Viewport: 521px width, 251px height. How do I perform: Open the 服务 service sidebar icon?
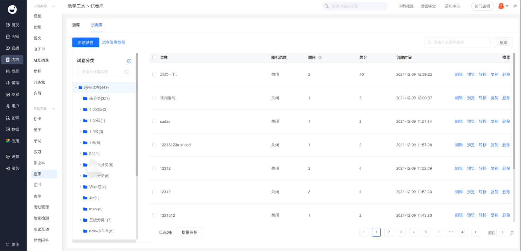pyautogui.click(x=8, y=168)
